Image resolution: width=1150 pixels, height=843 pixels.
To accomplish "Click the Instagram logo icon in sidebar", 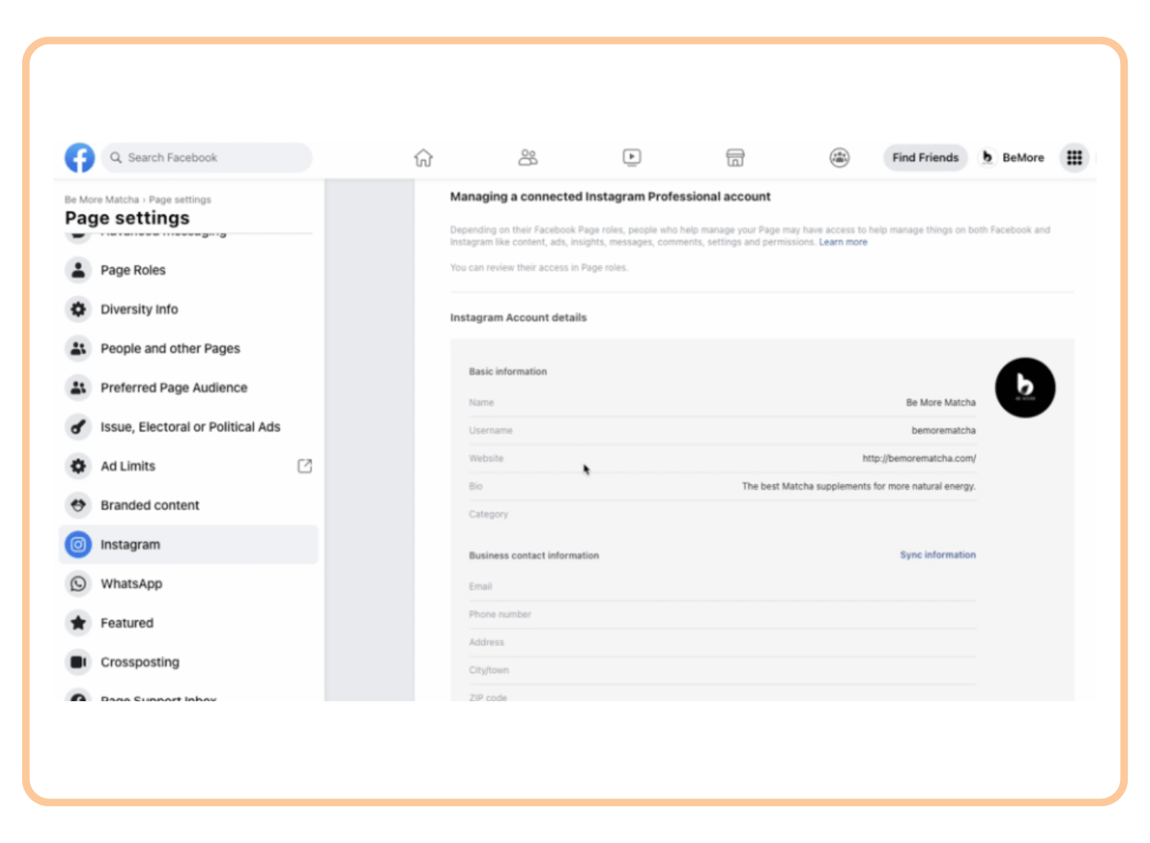I will click(x=78, y=544).
